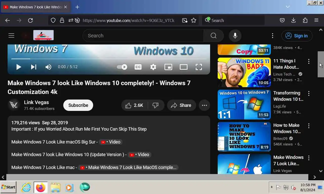Click the horizontal scrollbar right arrow

(x=315, y=177)
